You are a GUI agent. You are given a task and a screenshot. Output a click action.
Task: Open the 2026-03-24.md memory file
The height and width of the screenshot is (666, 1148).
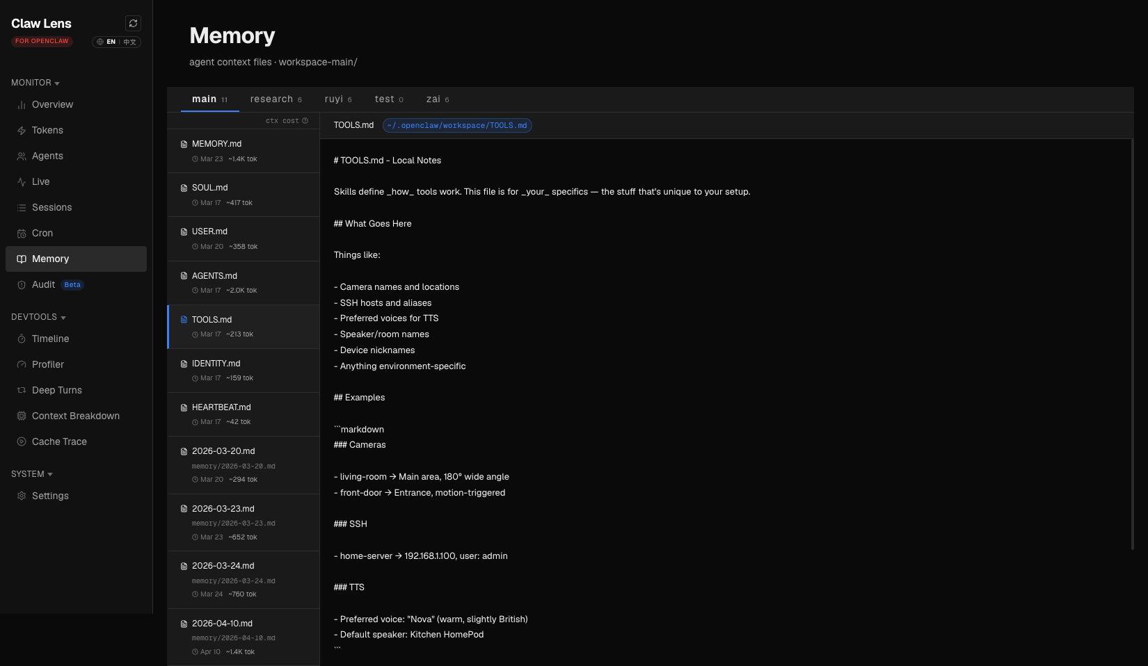244,580
